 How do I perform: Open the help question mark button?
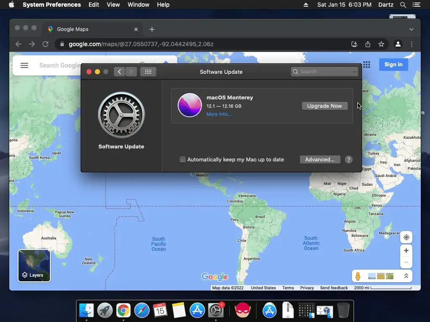[349, 160]
